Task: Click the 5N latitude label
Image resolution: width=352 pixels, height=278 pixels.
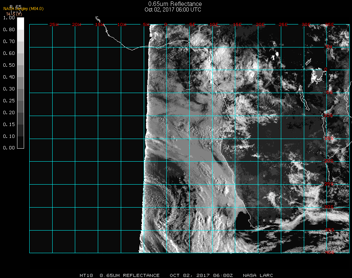Action: pos(329,47)
